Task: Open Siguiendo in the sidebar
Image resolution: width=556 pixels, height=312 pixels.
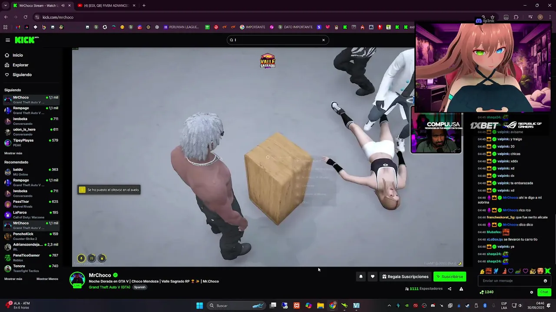Action: [22, 75]
